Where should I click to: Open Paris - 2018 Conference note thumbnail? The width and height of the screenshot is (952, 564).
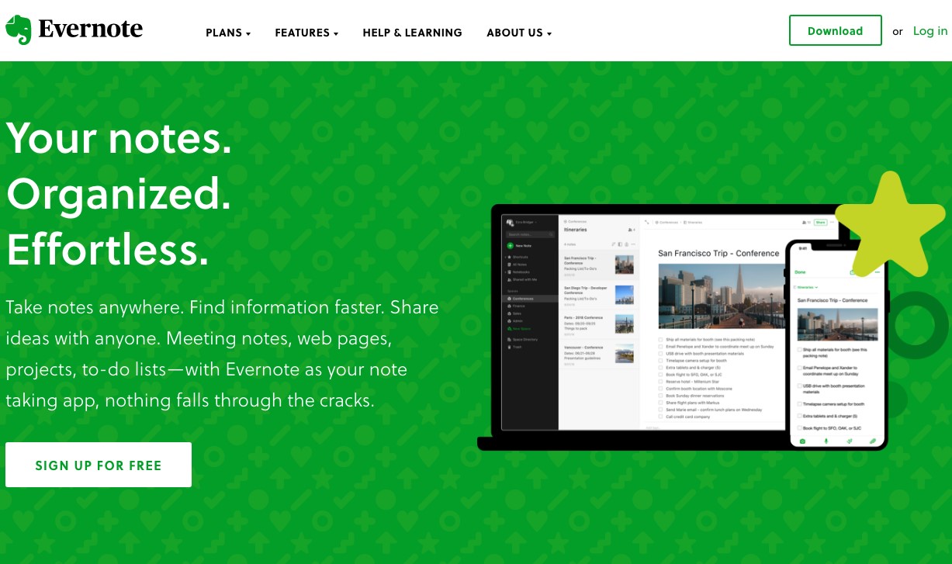point(624,324)
